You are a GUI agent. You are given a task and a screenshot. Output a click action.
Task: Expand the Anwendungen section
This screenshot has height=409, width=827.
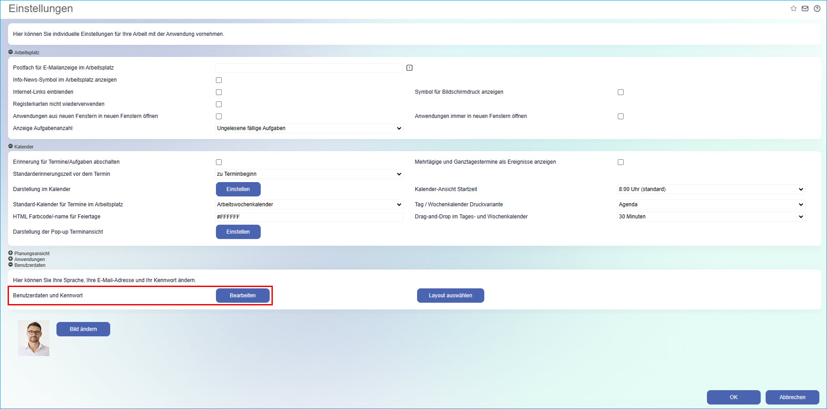point(11,259)
